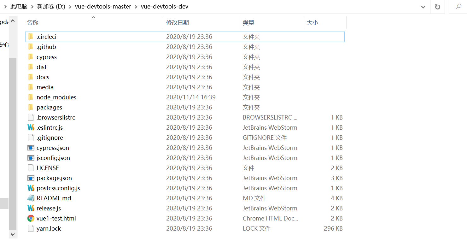Viewport: 467px width, 241px height.
Task: Click navigation pane scroll down arrow
Action: tap(13, 234)
